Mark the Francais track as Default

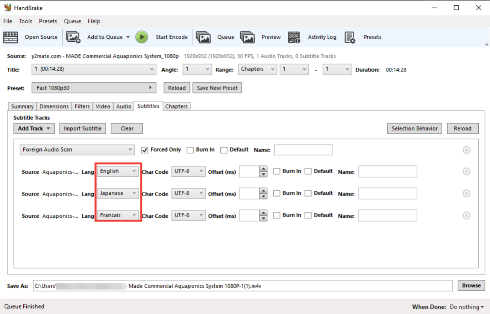pyautogui.click(x=308, y=215)
